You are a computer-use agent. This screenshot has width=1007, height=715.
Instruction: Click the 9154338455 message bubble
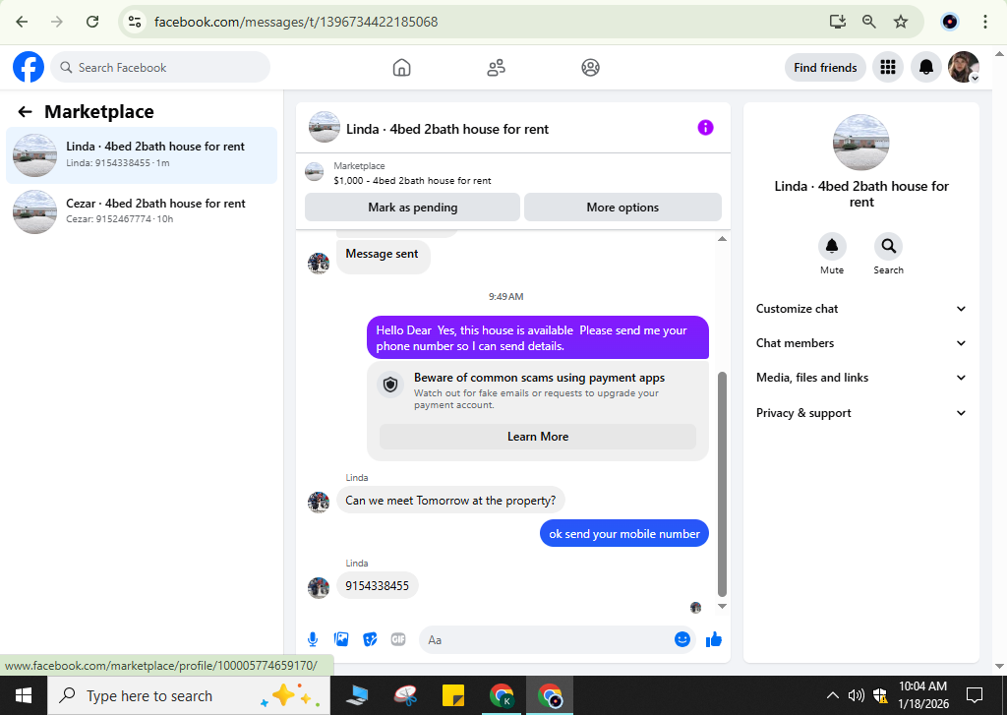point(377,586)
